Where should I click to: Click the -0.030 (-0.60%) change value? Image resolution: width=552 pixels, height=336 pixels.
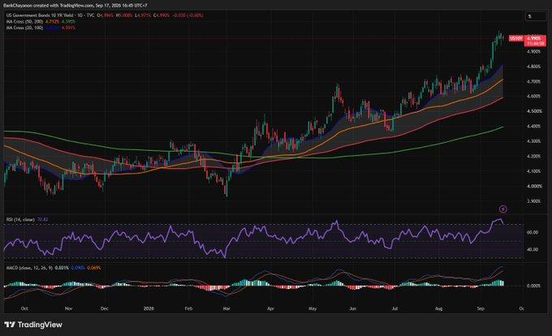[188, 15]
